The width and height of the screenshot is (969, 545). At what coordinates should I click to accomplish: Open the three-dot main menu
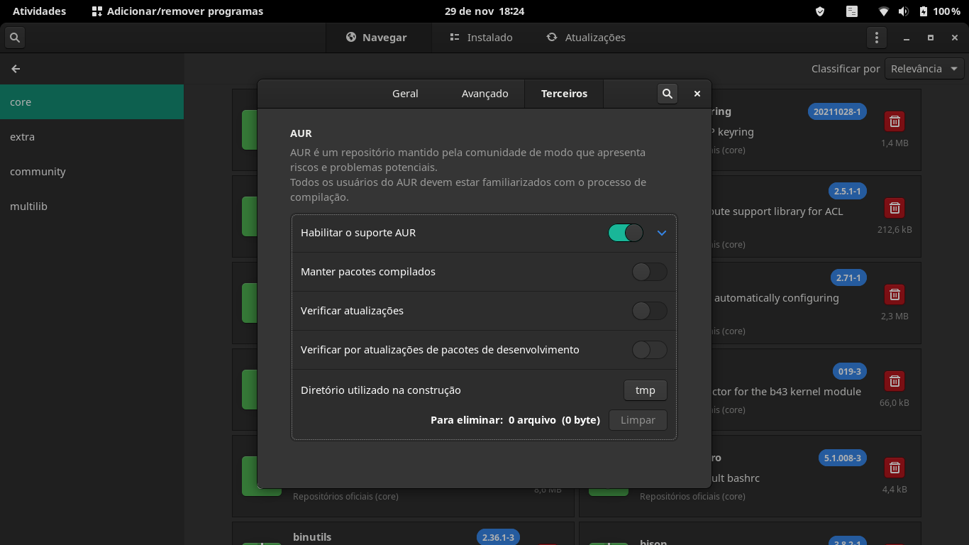877,38
